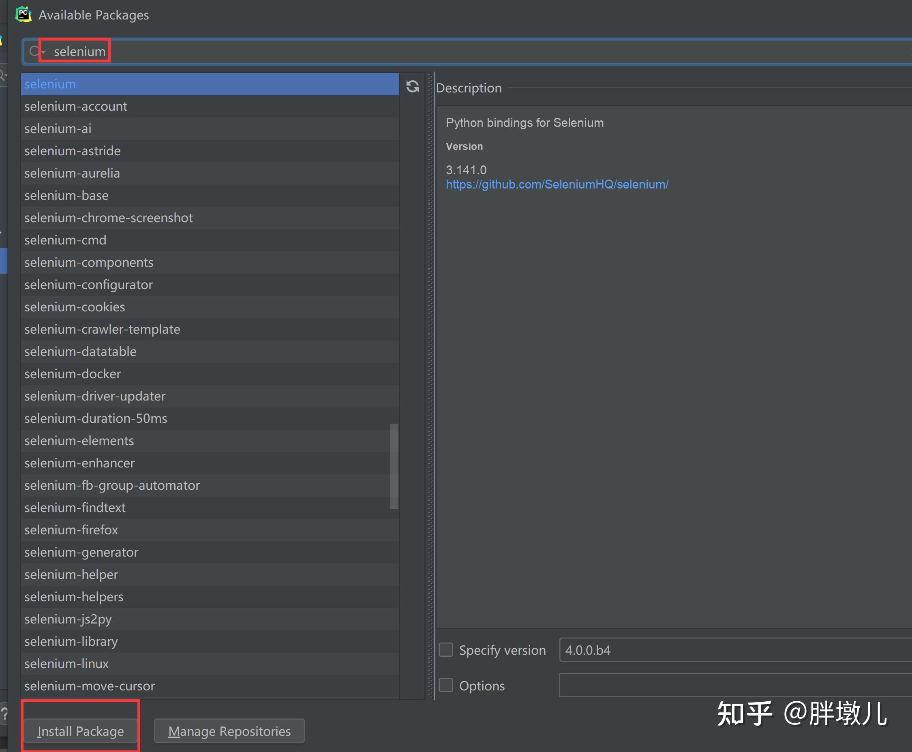
Task: Select the selenium package entry
Action: [x=50, y=84]
